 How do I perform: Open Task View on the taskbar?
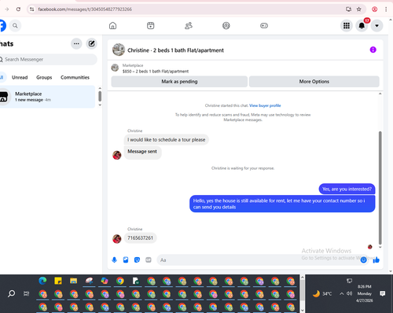27,293
